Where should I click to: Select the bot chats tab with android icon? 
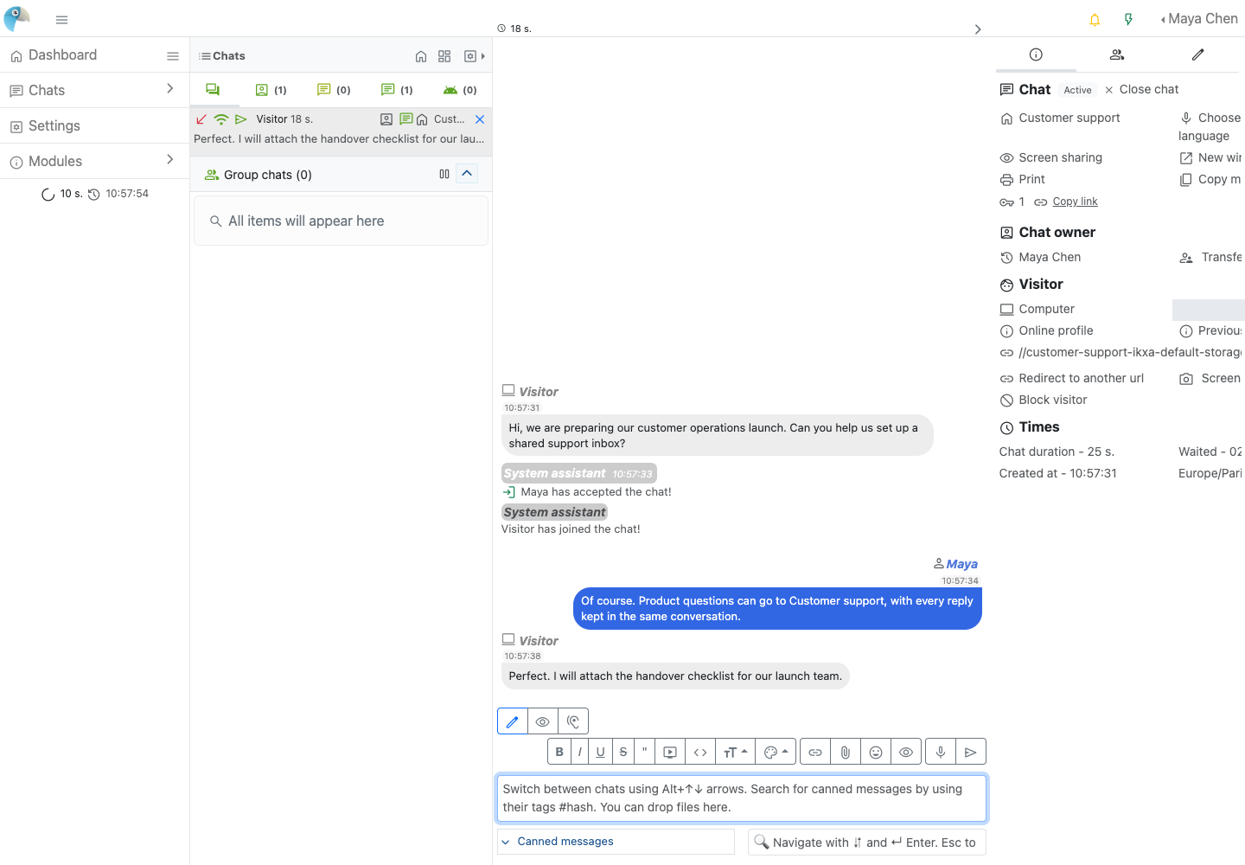click(x=460, y=90)
